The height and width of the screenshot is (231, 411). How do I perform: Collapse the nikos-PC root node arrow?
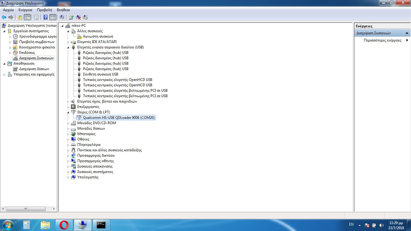point(63,26)
